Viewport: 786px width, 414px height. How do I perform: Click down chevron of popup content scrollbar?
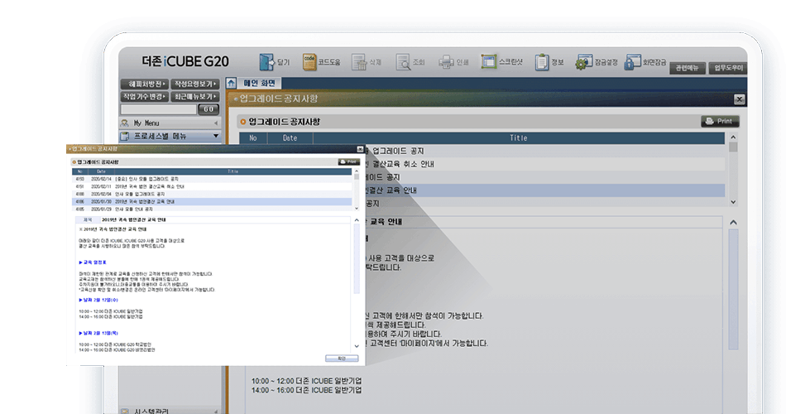pos(357,346)
